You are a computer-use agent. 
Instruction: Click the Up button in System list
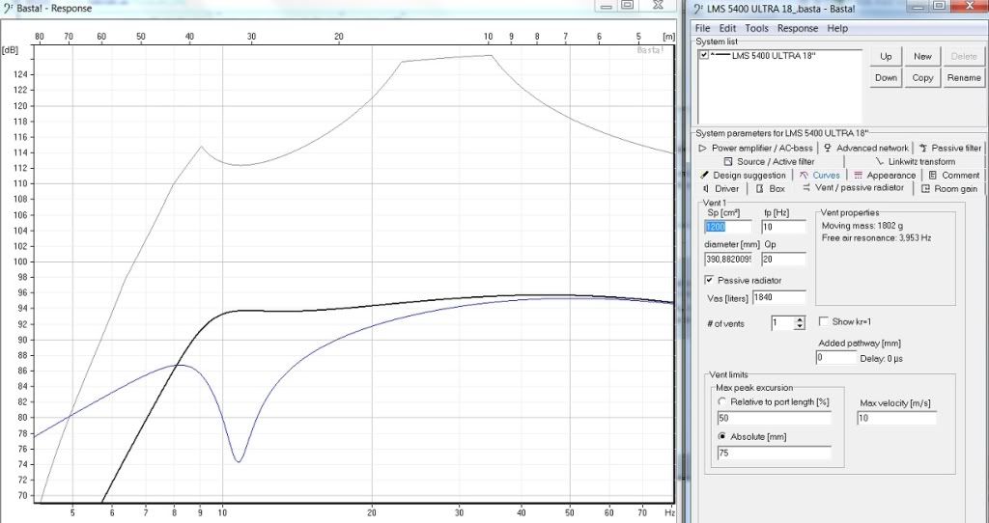[886, 57]
